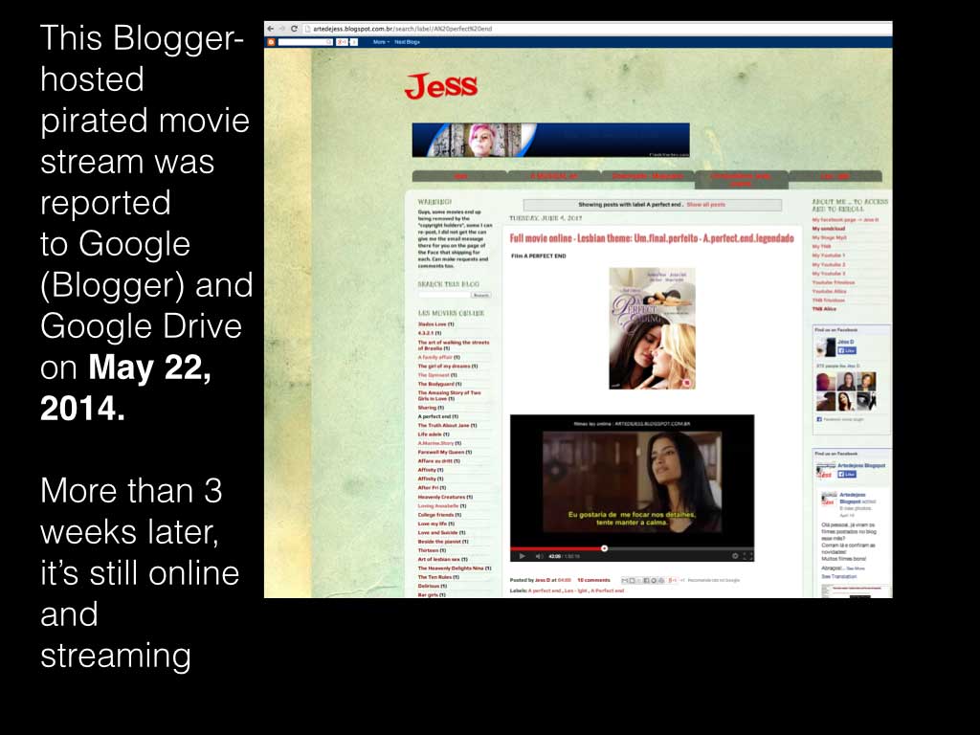This screenshot has height=735, width=980.
Task: Click the blue banner image with pink-haired portrait
Action: coord(550,140)
